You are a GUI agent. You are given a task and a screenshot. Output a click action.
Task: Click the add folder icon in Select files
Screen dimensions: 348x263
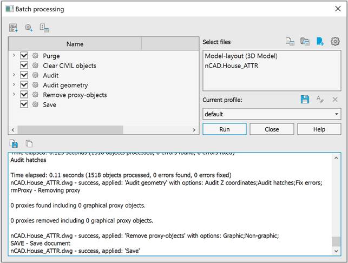tap(305, 41)
